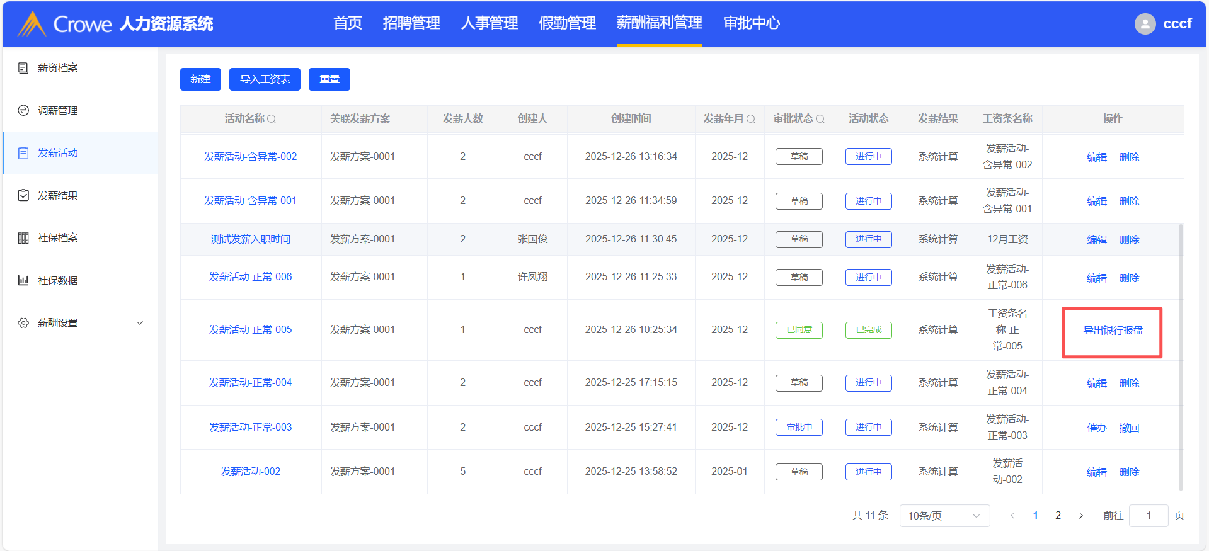Click the 薪资档案 sidebar icon

click(23, 68)
